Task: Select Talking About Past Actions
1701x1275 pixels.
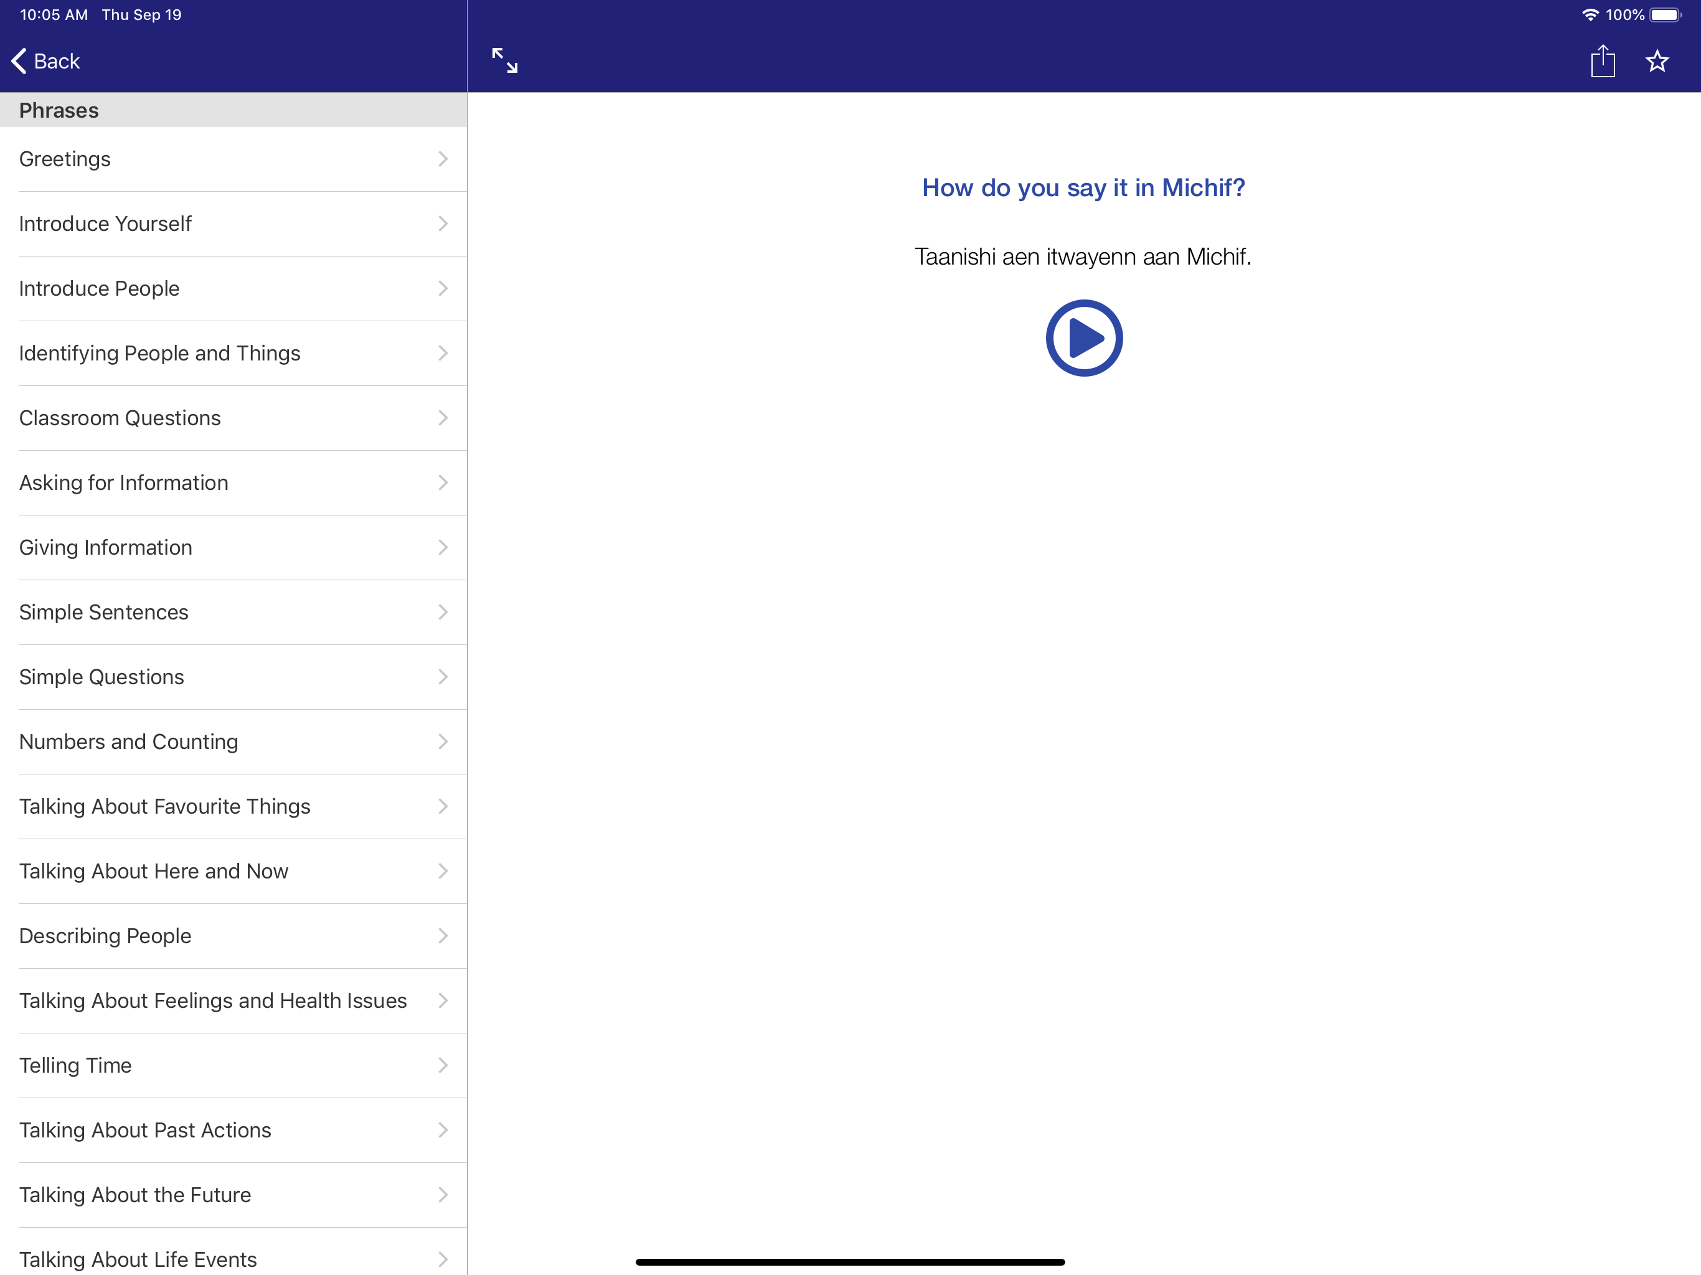Action: tap(233, 1130)
